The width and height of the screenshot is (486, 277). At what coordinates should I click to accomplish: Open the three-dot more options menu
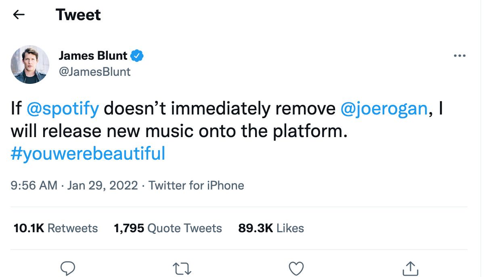[459, 56]
